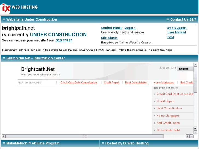Click the Login » link
Image resolution: width=199 pixels, height=149 pixels.
pyautogui.click(x=130, y=28)
